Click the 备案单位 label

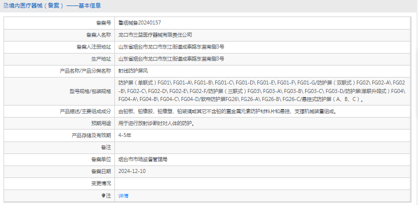[x=101, y=160]
